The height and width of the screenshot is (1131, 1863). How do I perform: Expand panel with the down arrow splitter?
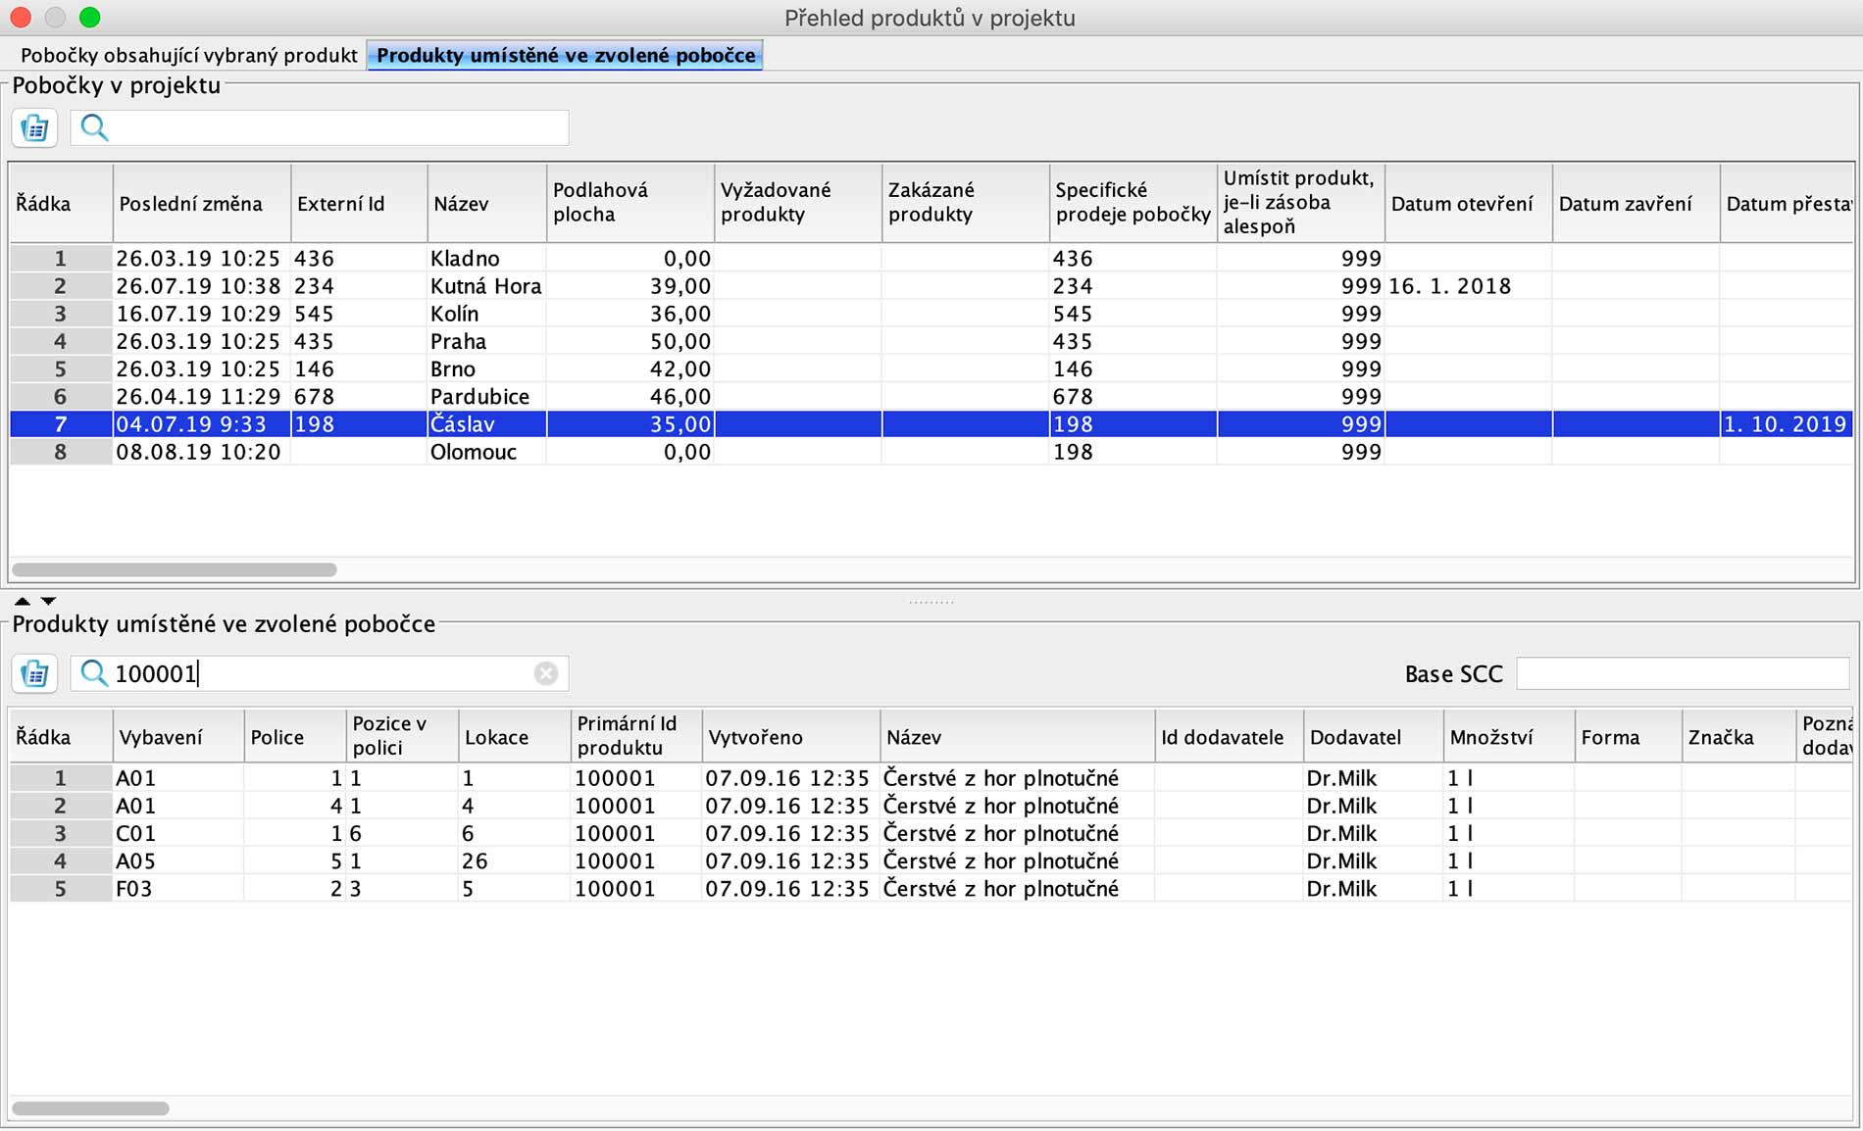tap(48, 601)
